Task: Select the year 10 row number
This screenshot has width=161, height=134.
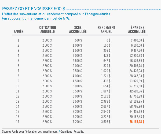Action: pyautogui.click(x=19, y=86)
